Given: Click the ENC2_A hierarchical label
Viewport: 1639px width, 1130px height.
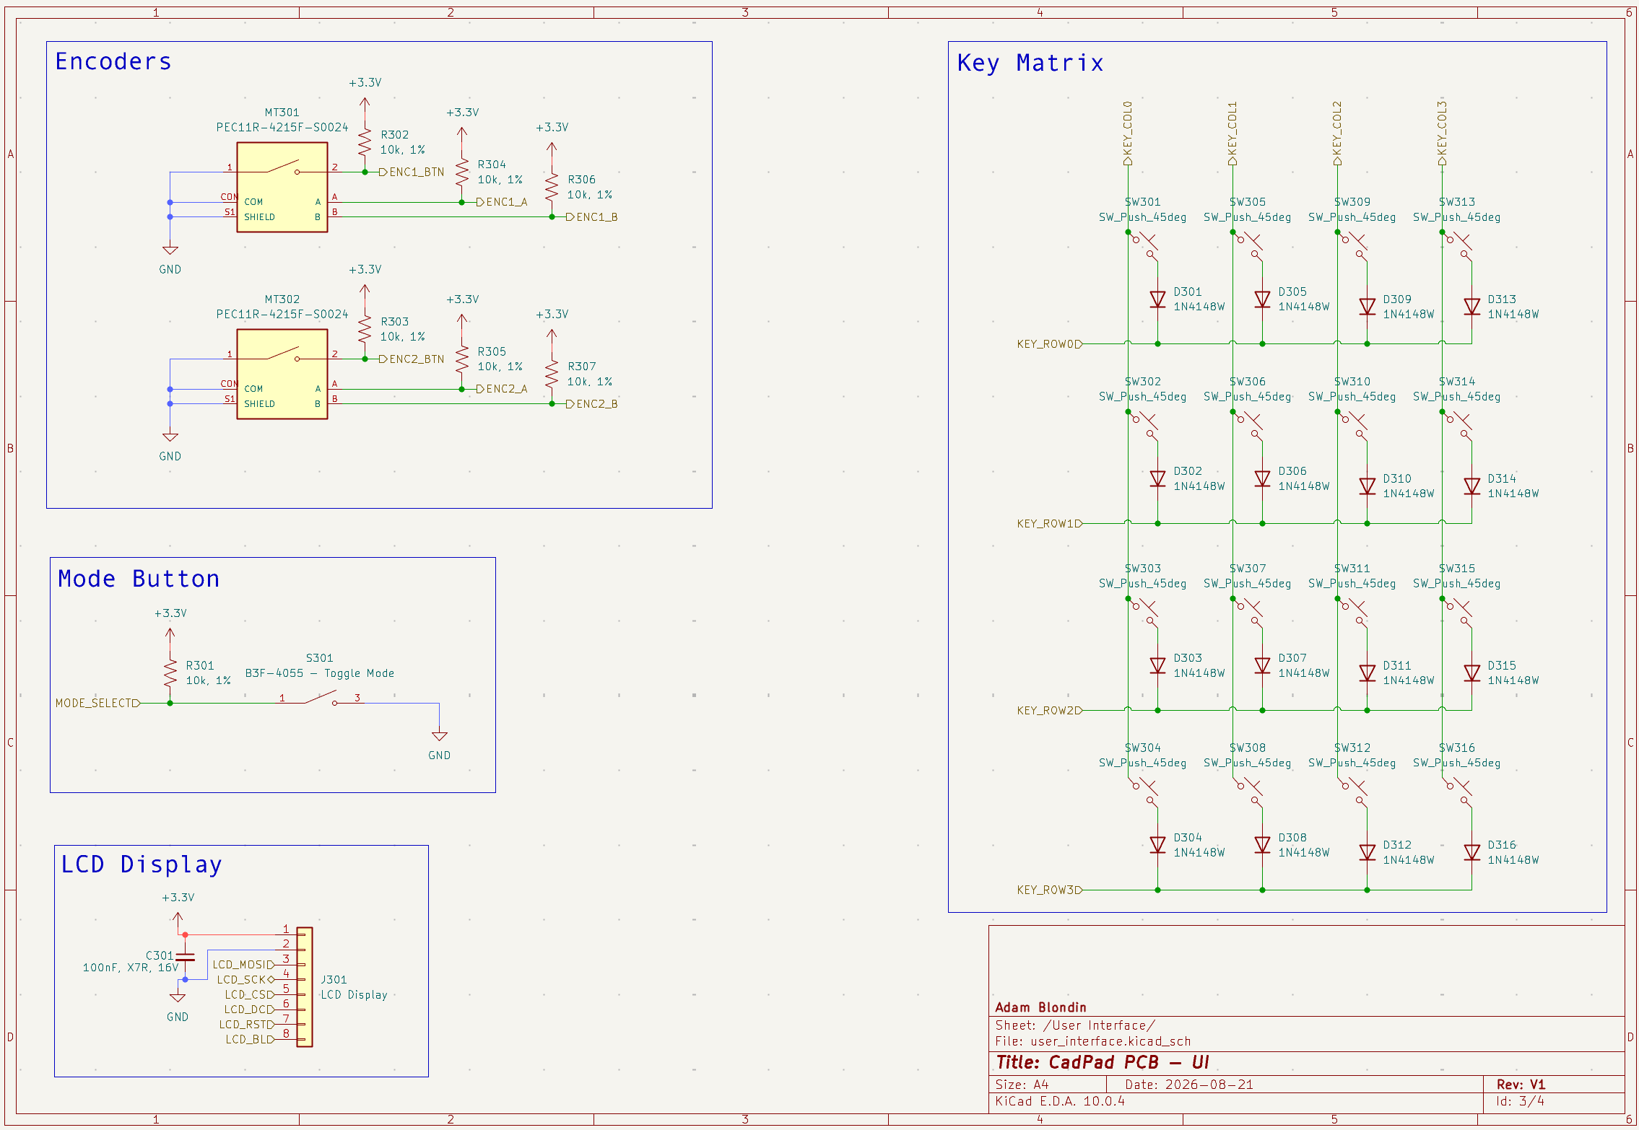Looking at the screenshot, I should pos(502,389).
